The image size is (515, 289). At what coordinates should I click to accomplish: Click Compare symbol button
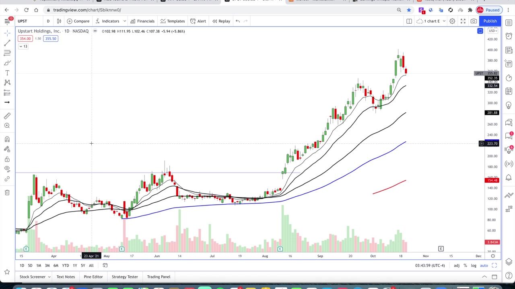78,21
